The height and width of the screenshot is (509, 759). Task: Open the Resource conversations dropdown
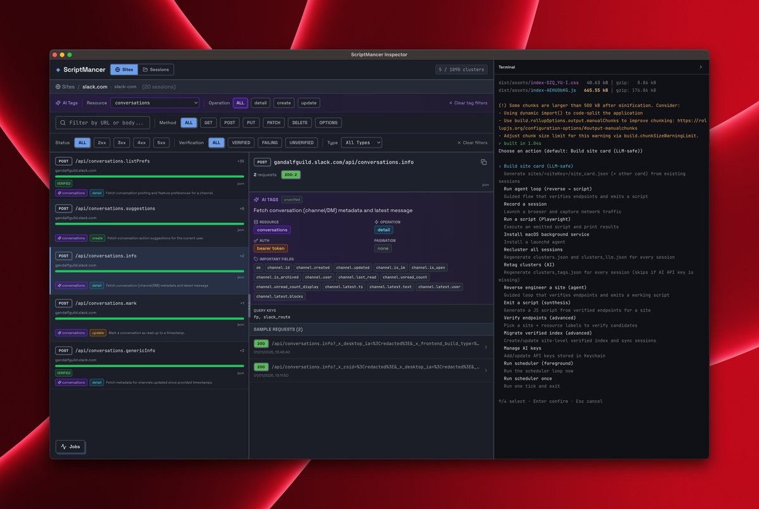point(155,103)
